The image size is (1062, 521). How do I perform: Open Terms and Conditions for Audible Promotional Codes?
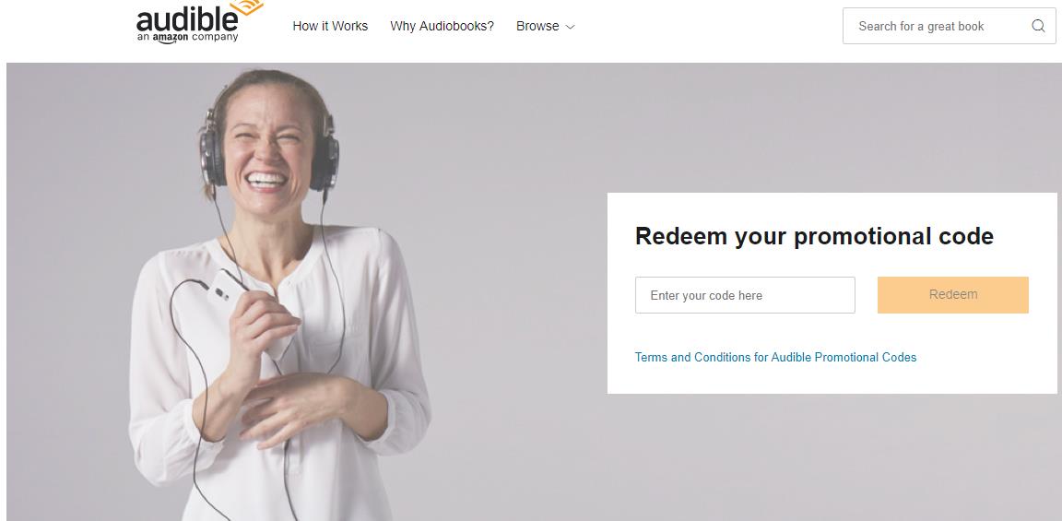pos(775,357)
